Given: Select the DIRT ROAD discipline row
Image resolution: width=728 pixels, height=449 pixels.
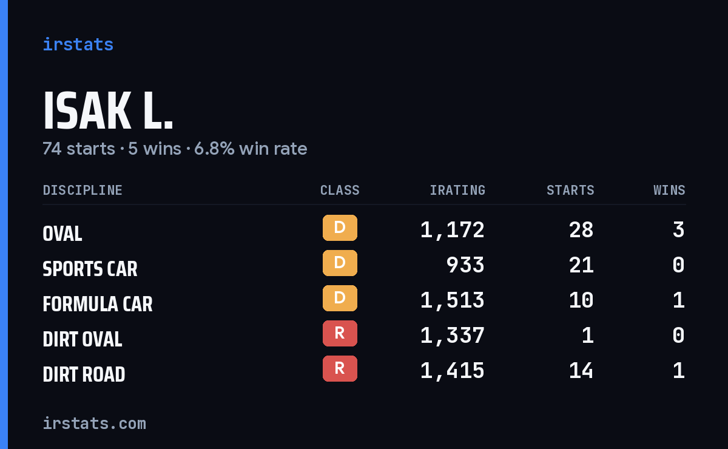Looking at the screenshot, I should [x=364, y=371].
